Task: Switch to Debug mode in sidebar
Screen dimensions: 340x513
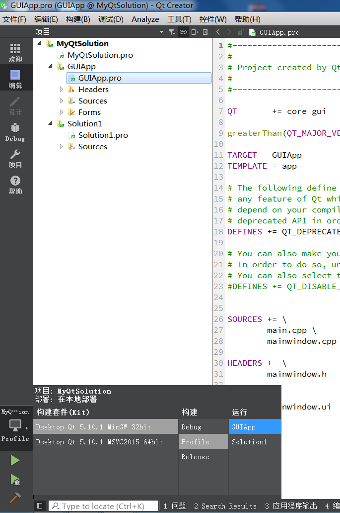Action: (15, 132)
